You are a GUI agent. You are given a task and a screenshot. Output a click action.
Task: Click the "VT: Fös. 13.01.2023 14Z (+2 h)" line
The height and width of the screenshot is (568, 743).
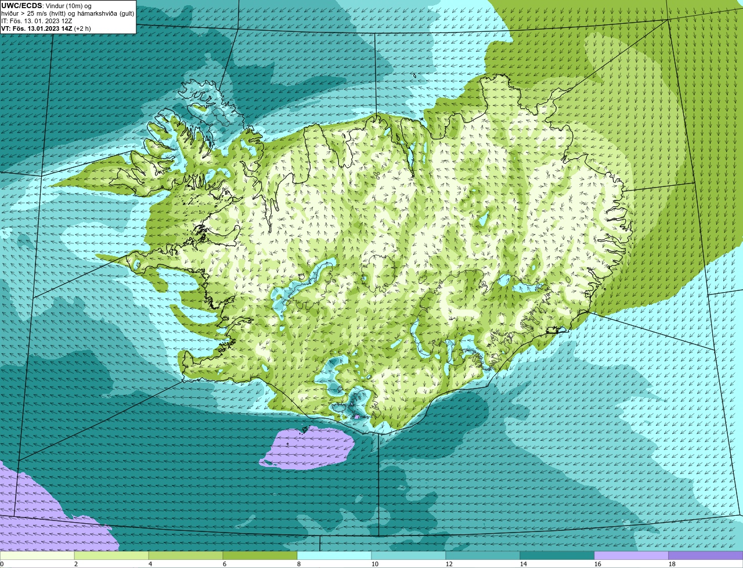46,28
